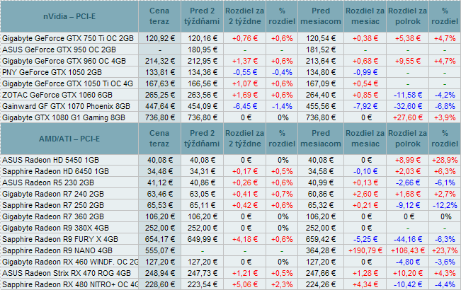461x290 pixels.
Task: Click the month-ago price 181,52 €
Action: coord(321,50)
